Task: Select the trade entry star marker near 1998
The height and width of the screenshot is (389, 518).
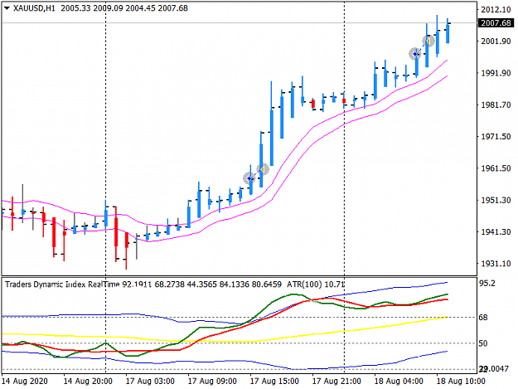Action: [415, 54]
